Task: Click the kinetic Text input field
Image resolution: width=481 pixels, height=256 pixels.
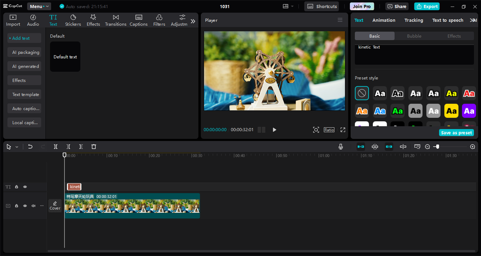Action: point(414,54)
